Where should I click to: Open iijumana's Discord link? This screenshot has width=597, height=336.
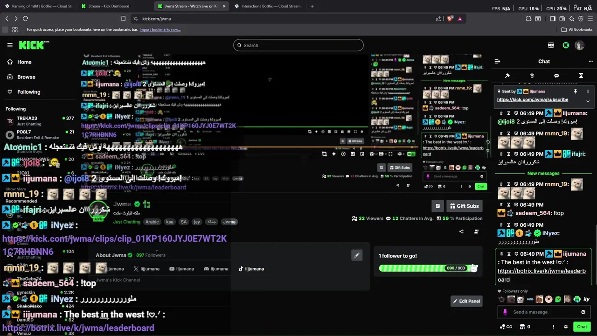(216, 269)
